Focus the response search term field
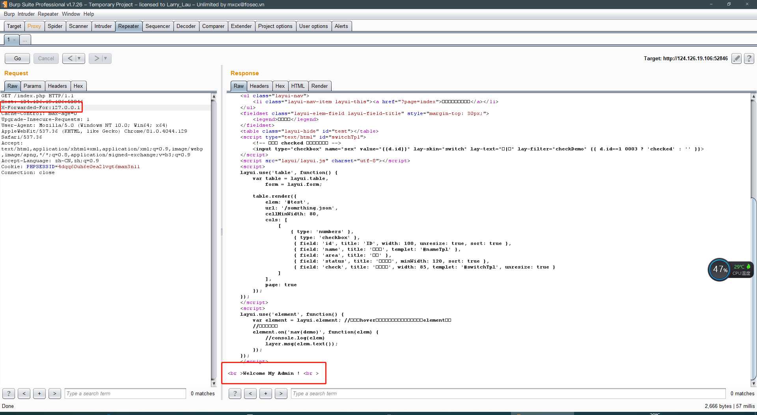The width and height of the screenshot is (757, 415). click(509, 393)
